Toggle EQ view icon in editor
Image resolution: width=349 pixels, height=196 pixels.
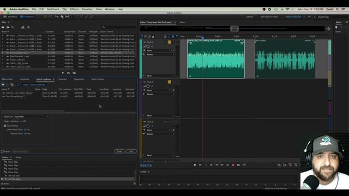(x=153, y=36)
